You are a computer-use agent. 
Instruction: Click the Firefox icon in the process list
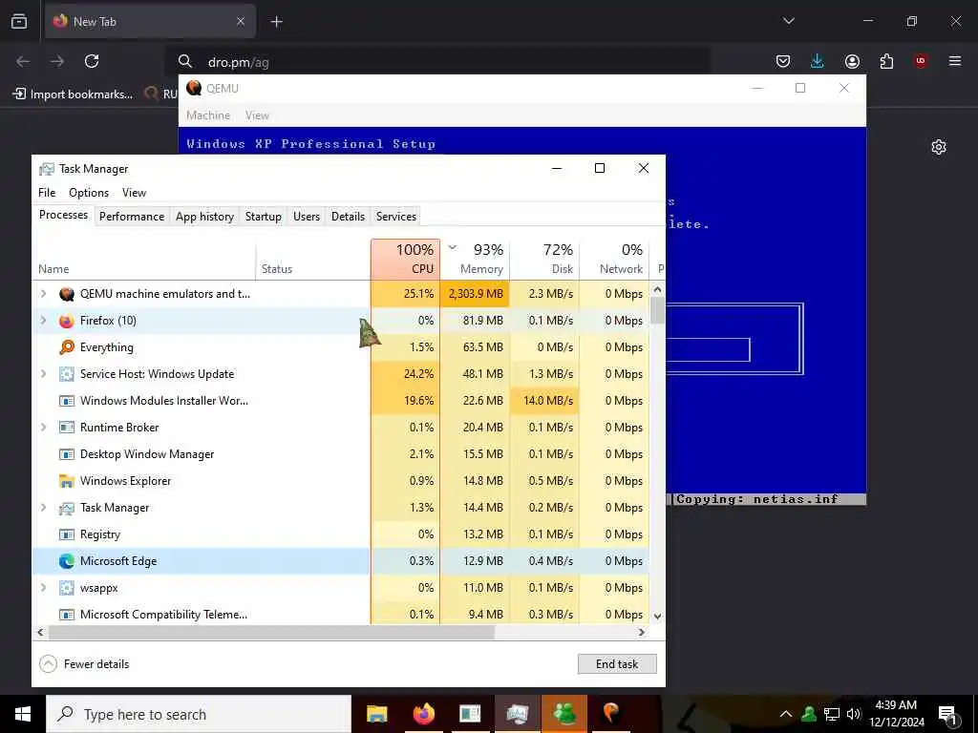pos(67,321)
